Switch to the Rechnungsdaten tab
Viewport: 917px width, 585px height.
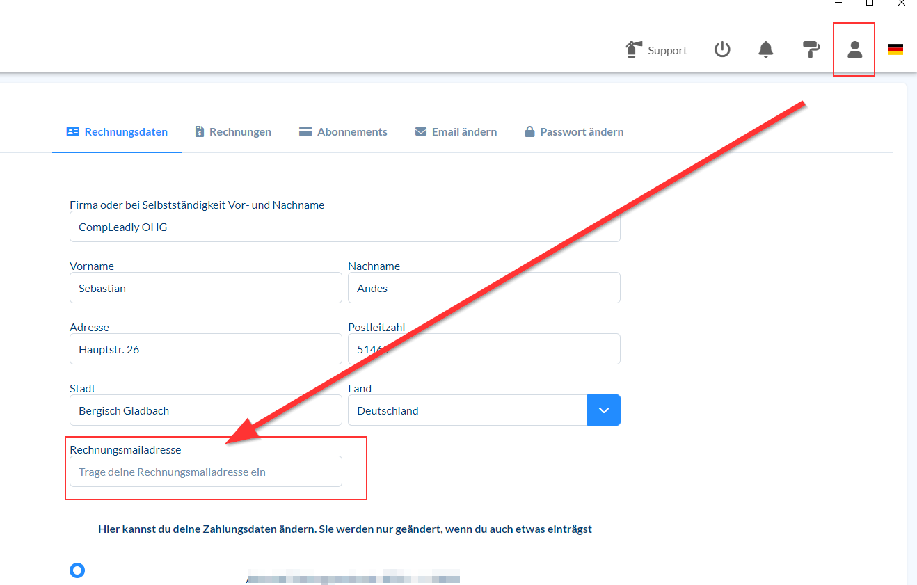(117, 132)
